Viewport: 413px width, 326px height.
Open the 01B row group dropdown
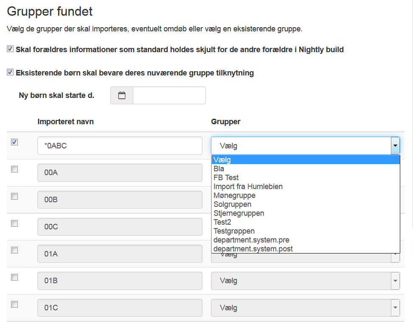(306, 281)
